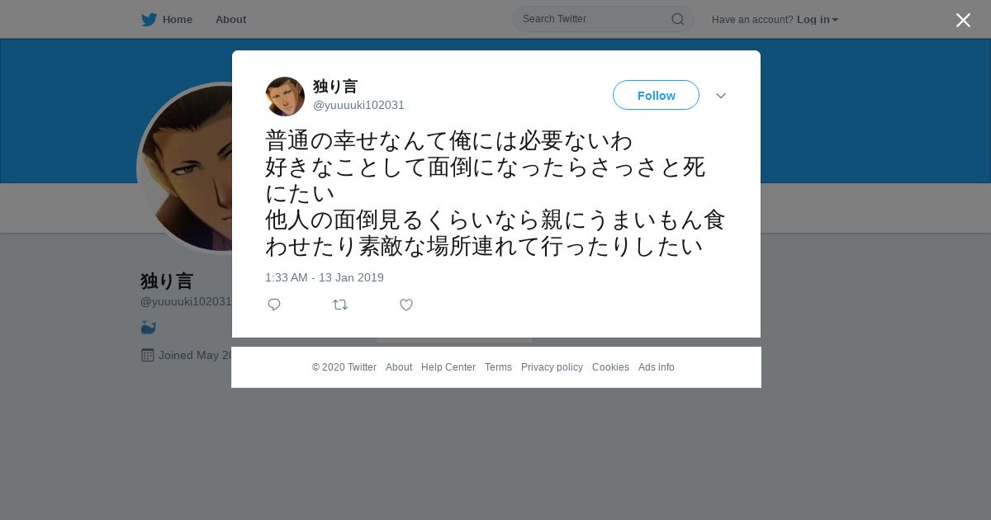Viewport: 991px width, 520px height.
Task: Like the tweet with the heart icon
Action: coord(406,305)
